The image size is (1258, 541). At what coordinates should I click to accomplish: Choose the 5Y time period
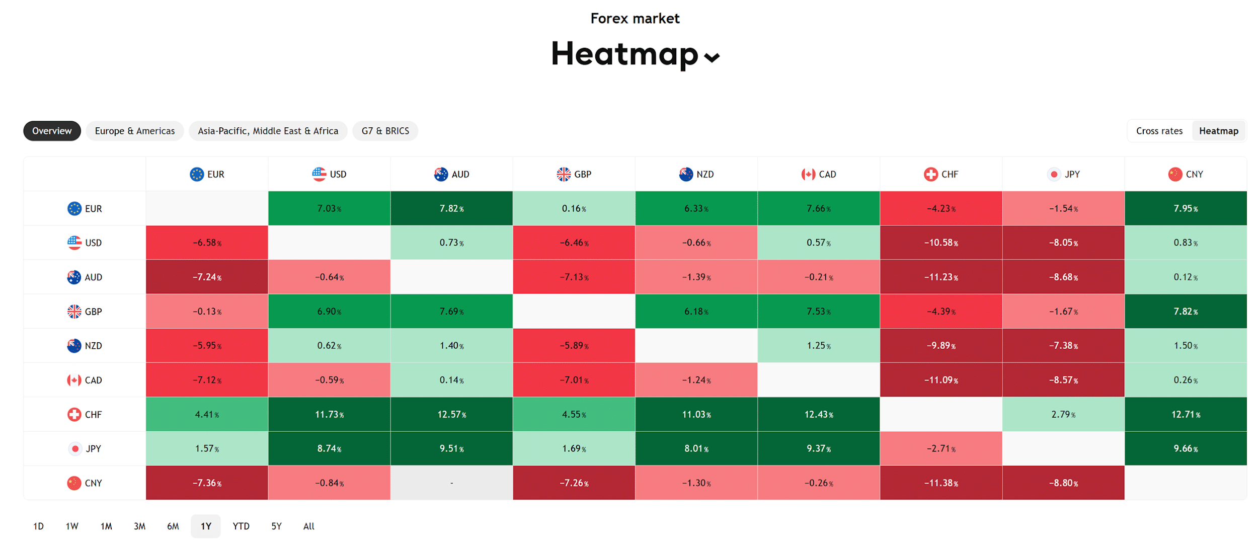click(x=276, y=526)
